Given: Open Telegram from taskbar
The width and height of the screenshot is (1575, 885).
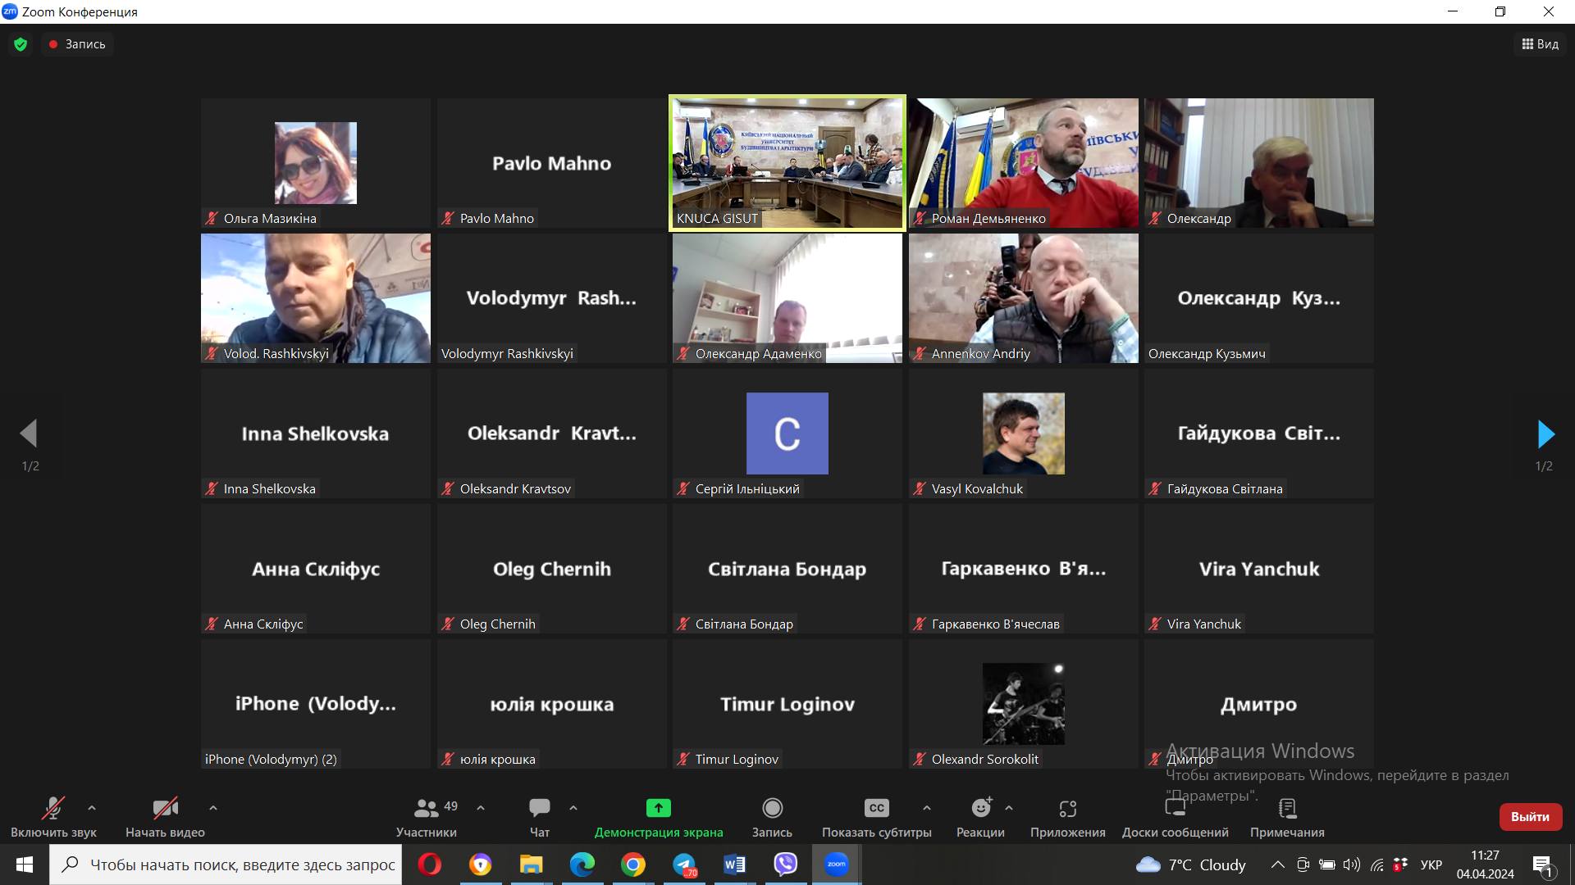Looking at the screenshot, I should [x=683, y=865].
